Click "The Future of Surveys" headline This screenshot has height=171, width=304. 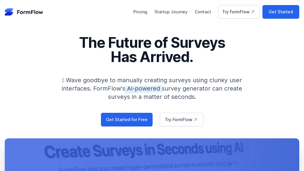pos(152,43)
